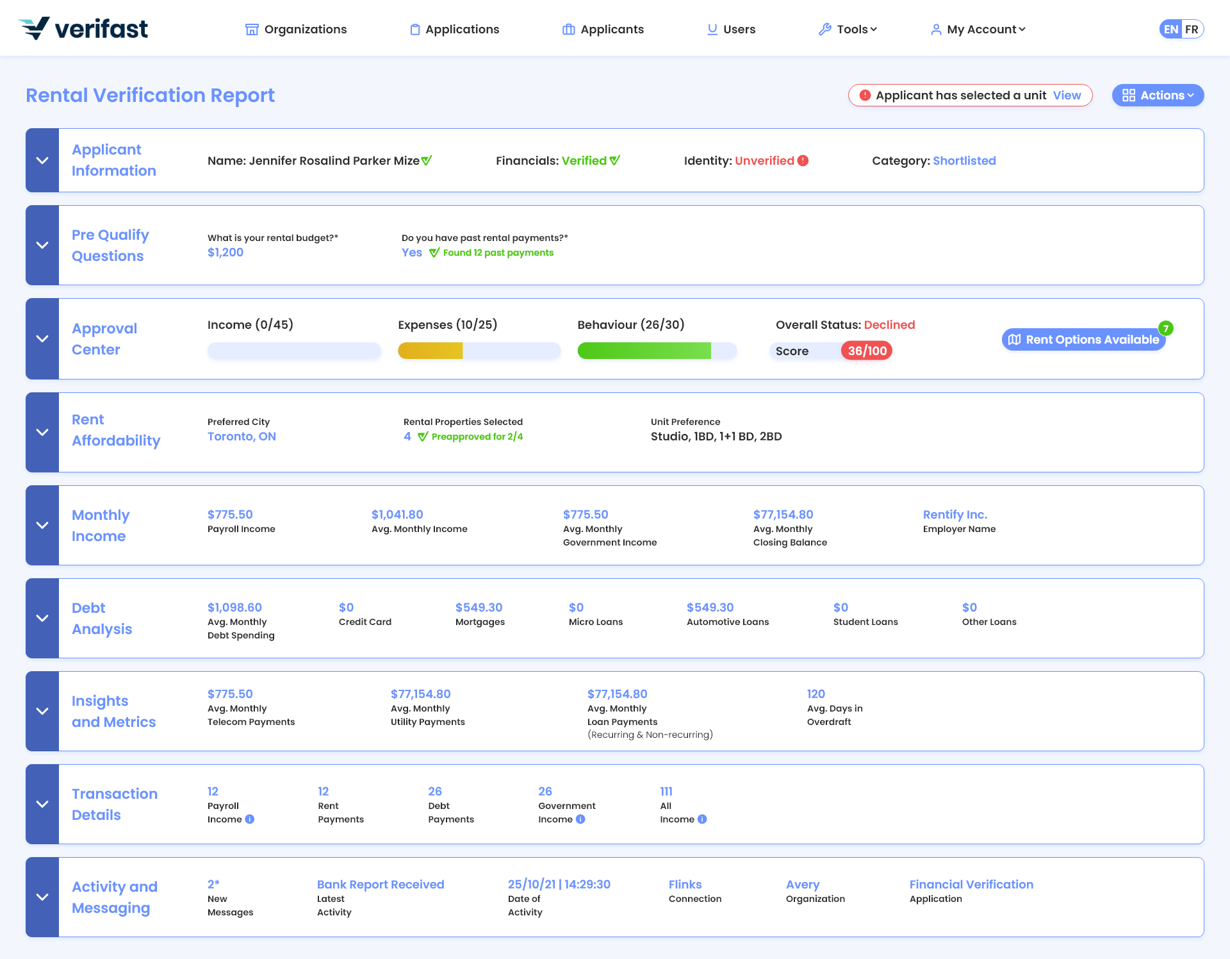The width and height of the screenshot is (1230, 959).
Task: Click red unverified identity alert icon
Action: tap(803, 161)
